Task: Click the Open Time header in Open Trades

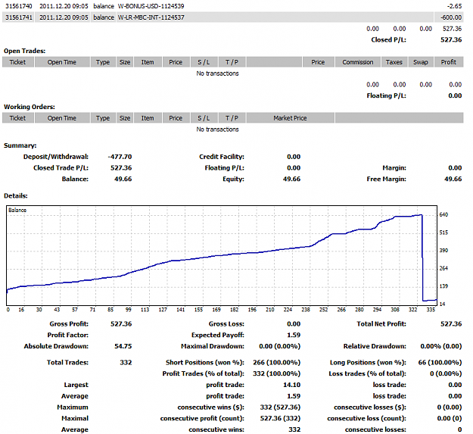Action: coord(62,62)
